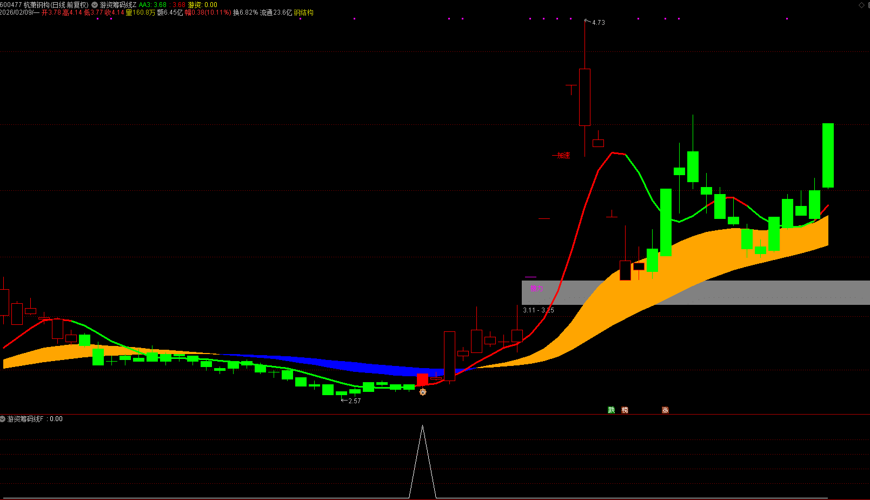Click the diamond icon in top-right corner

(861, 5)
